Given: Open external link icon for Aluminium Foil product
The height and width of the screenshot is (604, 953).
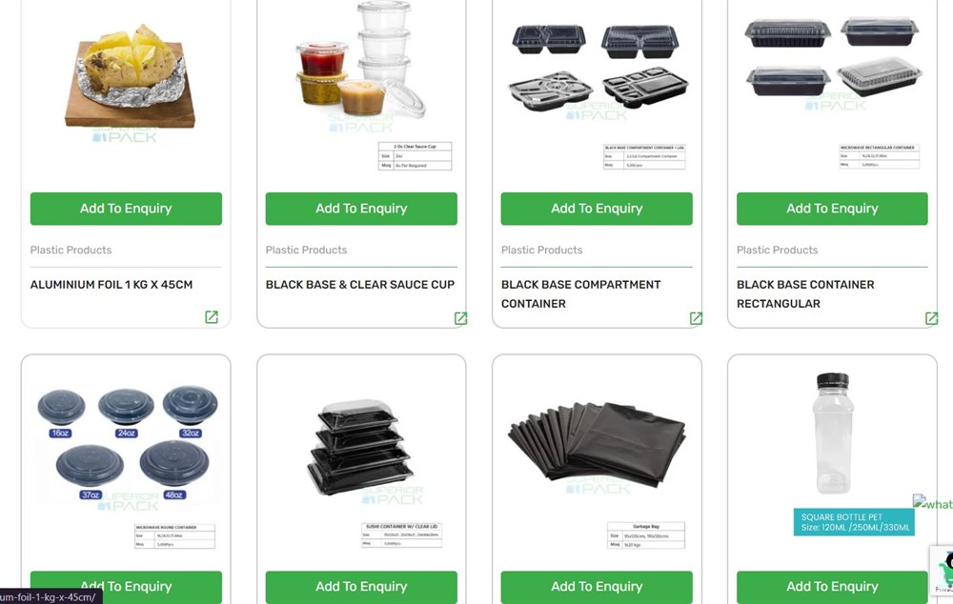Looking at the screenshot, I should [212, 317].
